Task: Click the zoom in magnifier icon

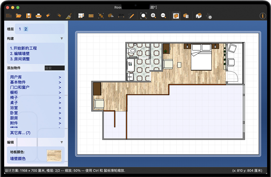Action: tap(153, 16)
